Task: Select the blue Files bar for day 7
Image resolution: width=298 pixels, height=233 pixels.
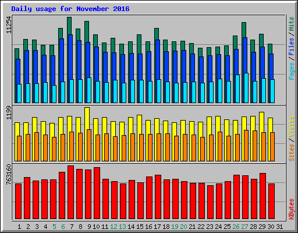Action: tap(70, 57)
